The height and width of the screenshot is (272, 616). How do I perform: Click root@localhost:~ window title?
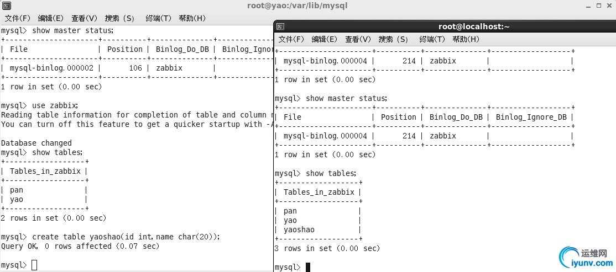point(474,26)
